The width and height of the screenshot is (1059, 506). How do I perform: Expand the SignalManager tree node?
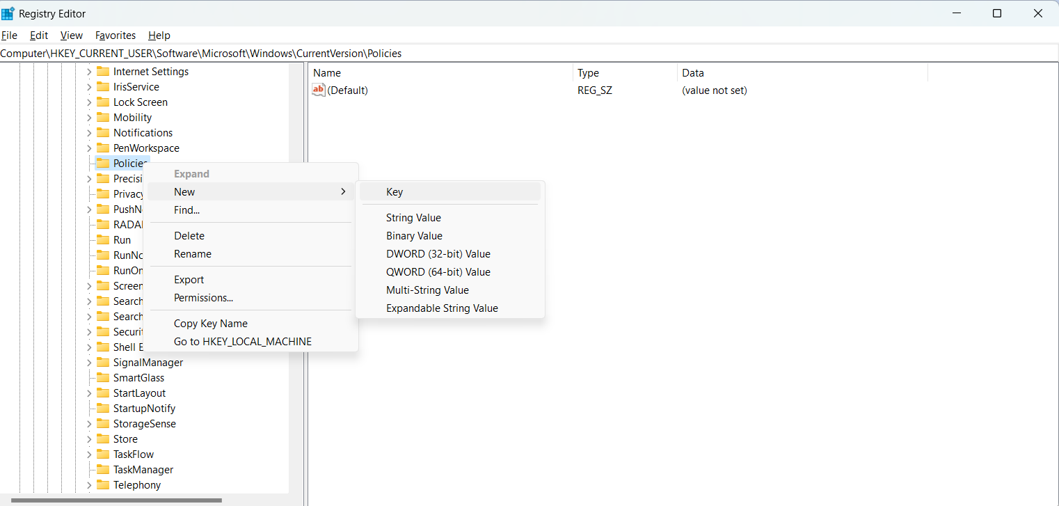coord(89,363)
